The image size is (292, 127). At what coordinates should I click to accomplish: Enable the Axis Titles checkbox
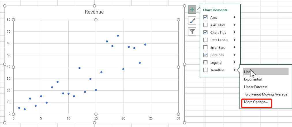(205, 25)
